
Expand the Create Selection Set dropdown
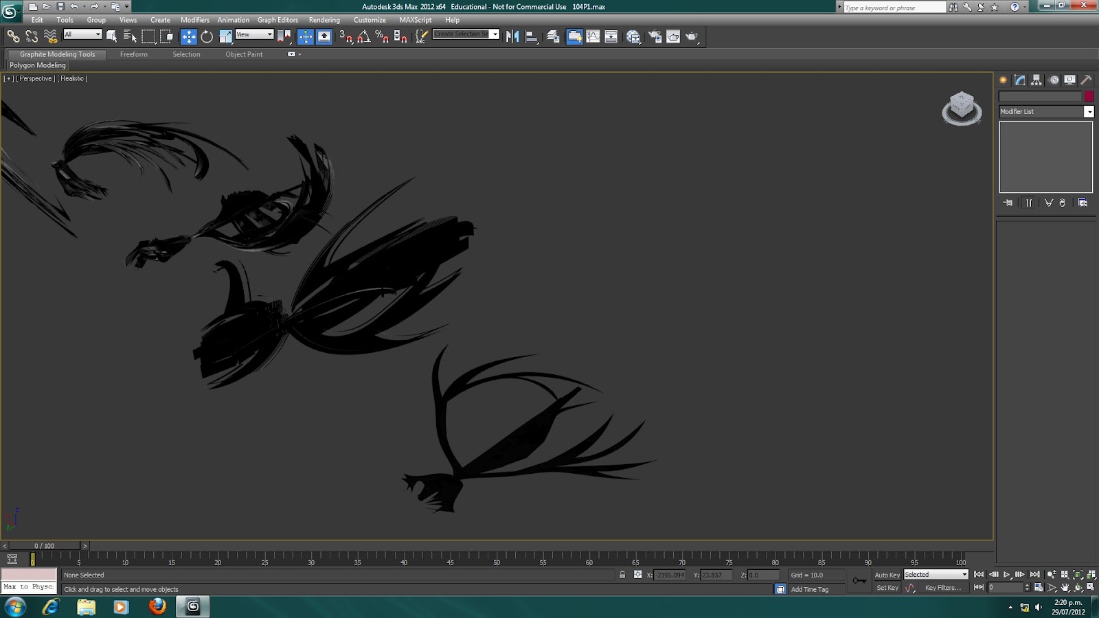point(494,34)
